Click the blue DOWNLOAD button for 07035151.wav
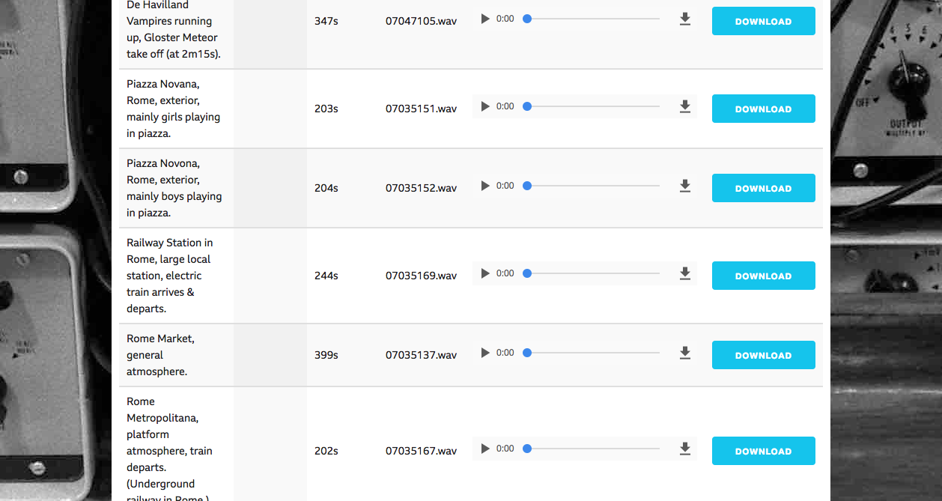The image size is (942, 501). click(763, 109)
